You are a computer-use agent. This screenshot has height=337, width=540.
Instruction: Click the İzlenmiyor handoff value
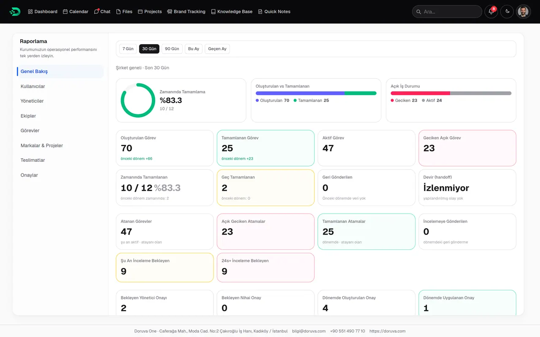pyautogui.click(x=446, y=188)
